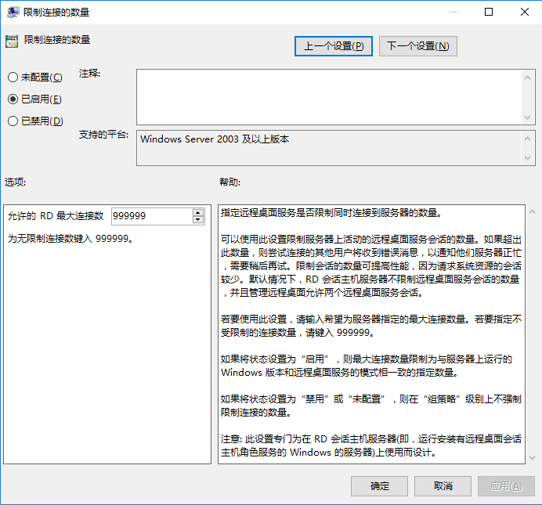542x505 pixels.
Task: Click the policy setting icon beside the heading
Action: [x=12, y=41]
